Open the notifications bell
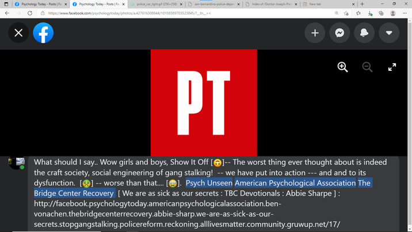The width and height of the screenshot is (412, 232). 364,33
